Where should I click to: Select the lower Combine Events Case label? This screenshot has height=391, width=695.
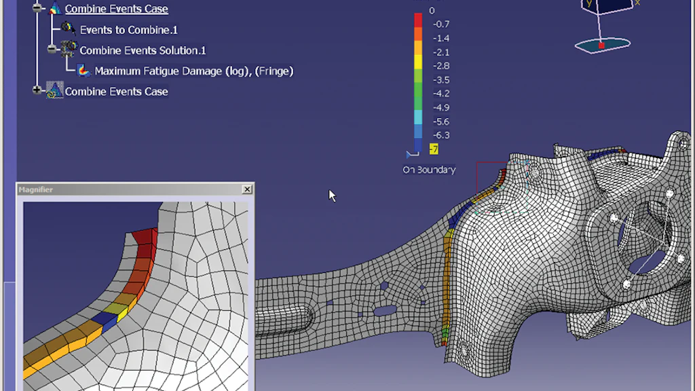point(117,92)
